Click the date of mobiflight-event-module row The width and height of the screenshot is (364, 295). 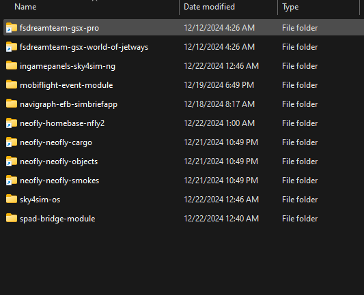tap(219, 85)
